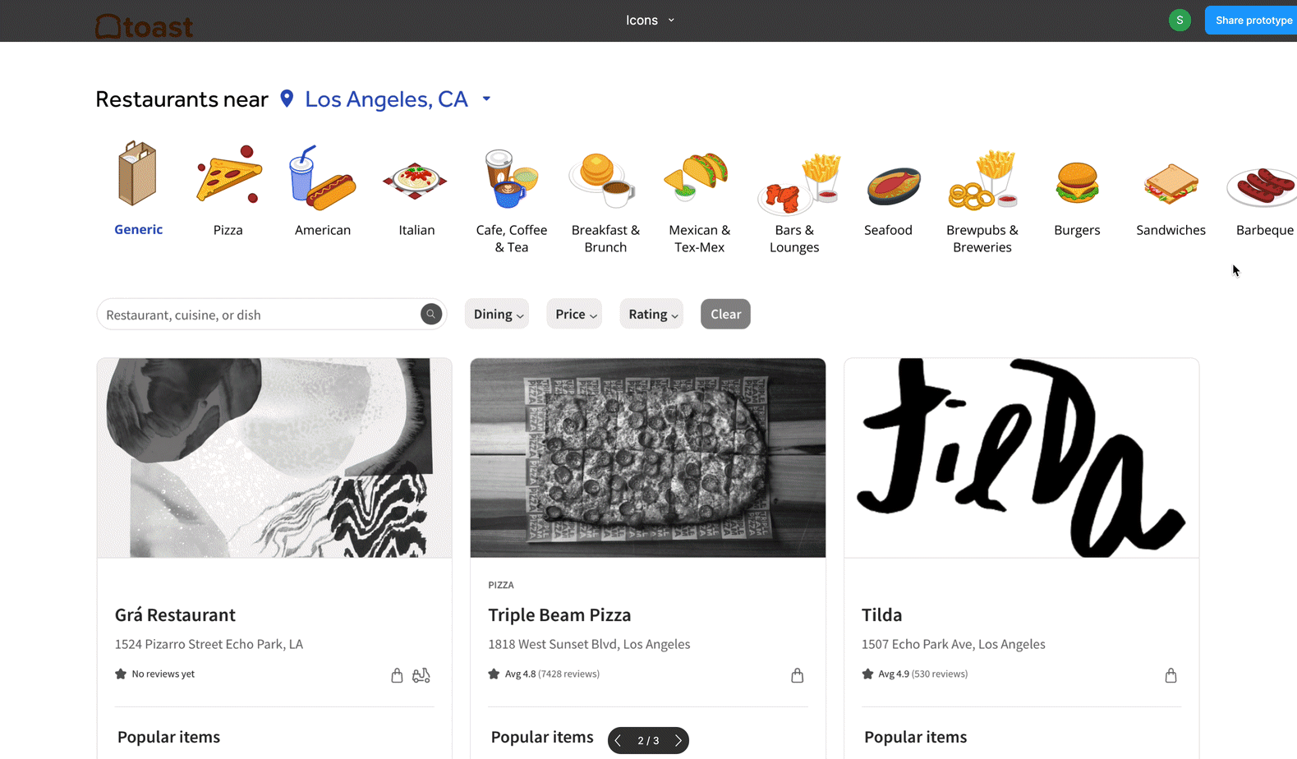1297x759 pixels.
Task: Pick the Italian pasta icon
Action: click(416, 181)
